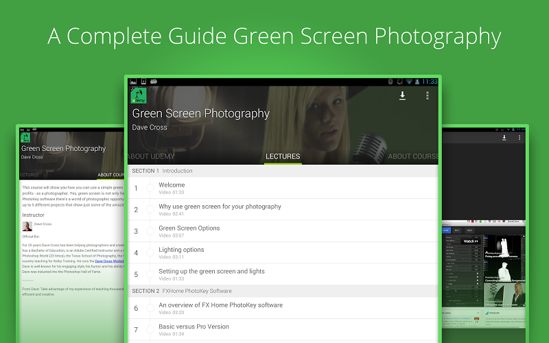Tap the woman thumbnail in right tablet video
Image resolution: width=549 pixels, height=343 pixels.
coord(504,295)
